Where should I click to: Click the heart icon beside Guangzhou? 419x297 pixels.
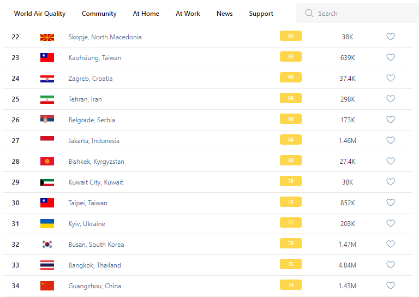[x=391, y=286]
